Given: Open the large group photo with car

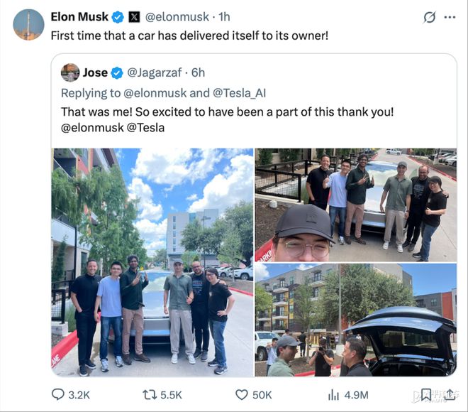Looking at the screenshot, I should tap(152, 262).
